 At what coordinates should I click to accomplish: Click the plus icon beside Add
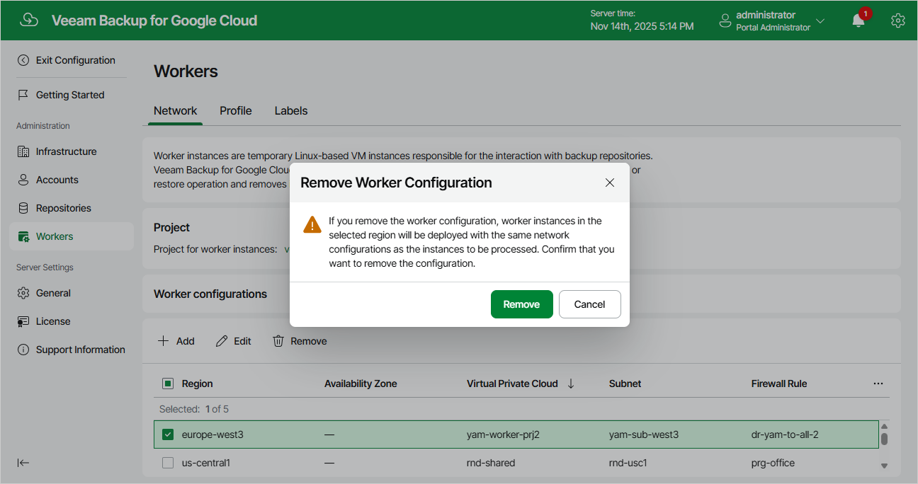pyautogui.click(x=164, y=341)
